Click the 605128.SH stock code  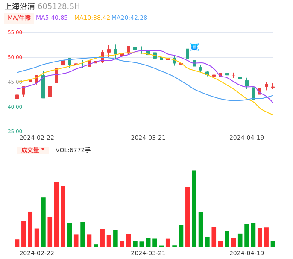[59, 6]
